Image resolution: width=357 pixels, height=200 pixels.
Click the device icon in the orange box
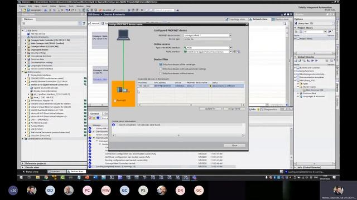point(123,90)
